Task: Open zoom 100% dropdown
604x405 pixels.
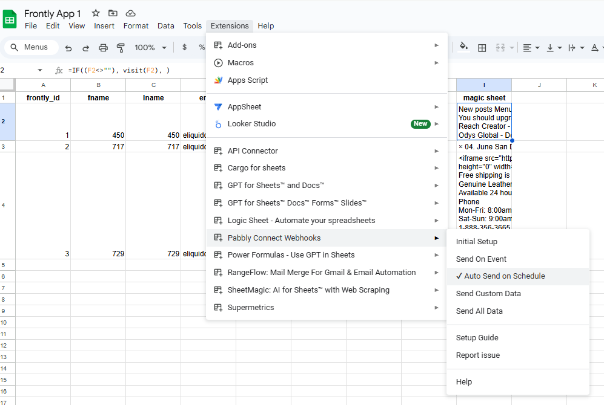Action: pos(151,48)
